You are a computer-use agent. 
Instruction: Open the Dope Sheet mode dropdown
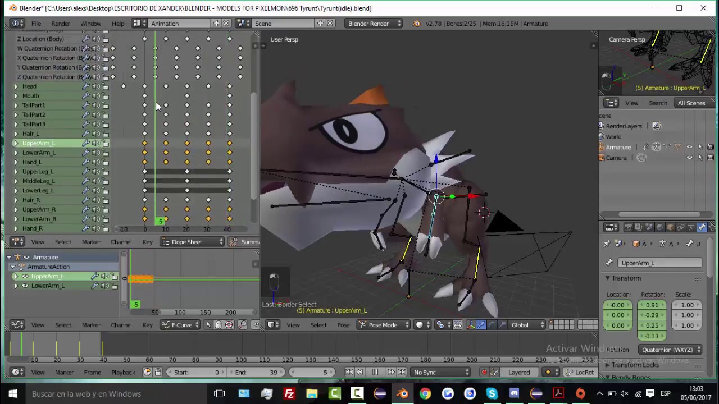coord(192,242)
